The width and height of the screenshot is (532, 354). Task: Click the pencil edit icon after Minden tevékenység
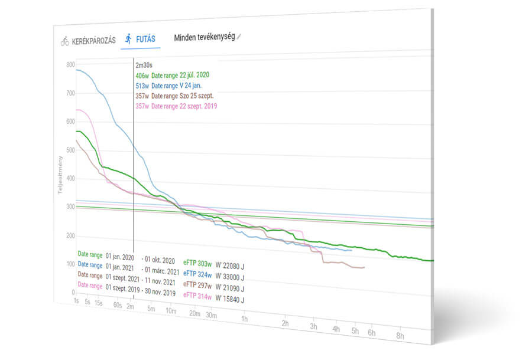point(239,37)
